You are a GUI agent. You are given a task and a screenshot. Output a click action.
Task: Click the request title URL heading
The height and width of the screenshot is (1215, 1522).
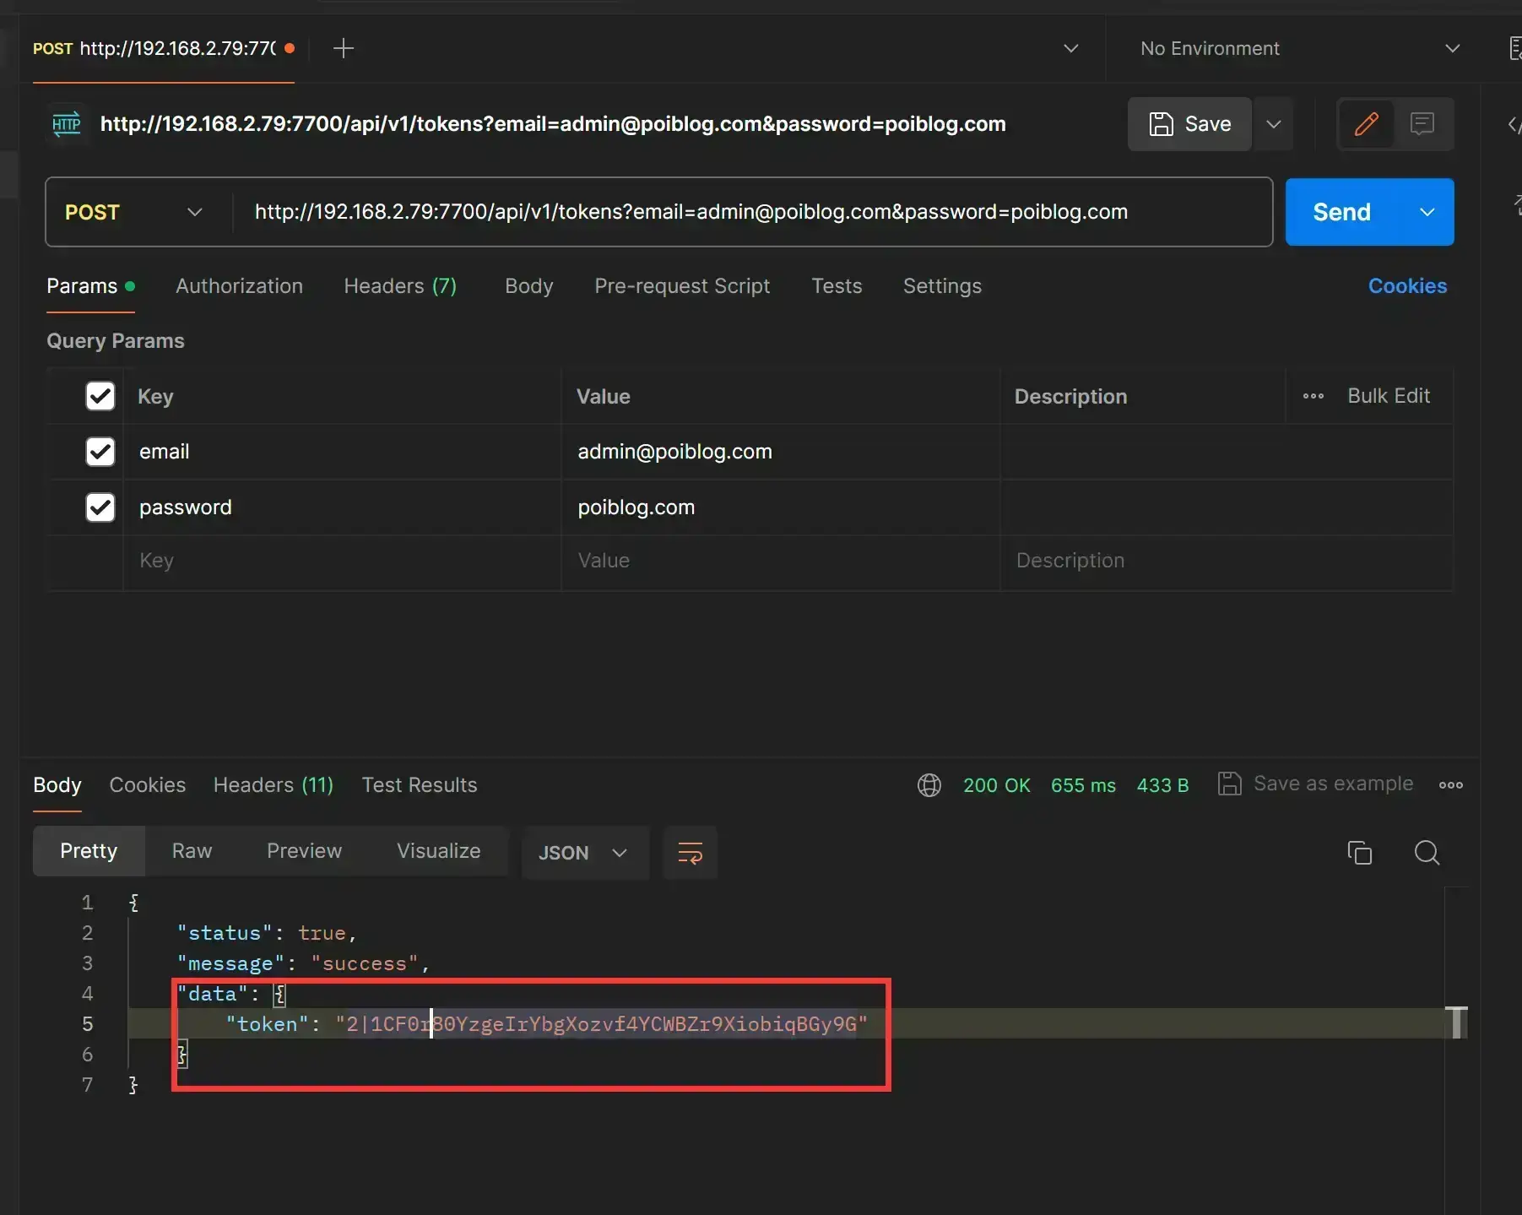(553, 124)
